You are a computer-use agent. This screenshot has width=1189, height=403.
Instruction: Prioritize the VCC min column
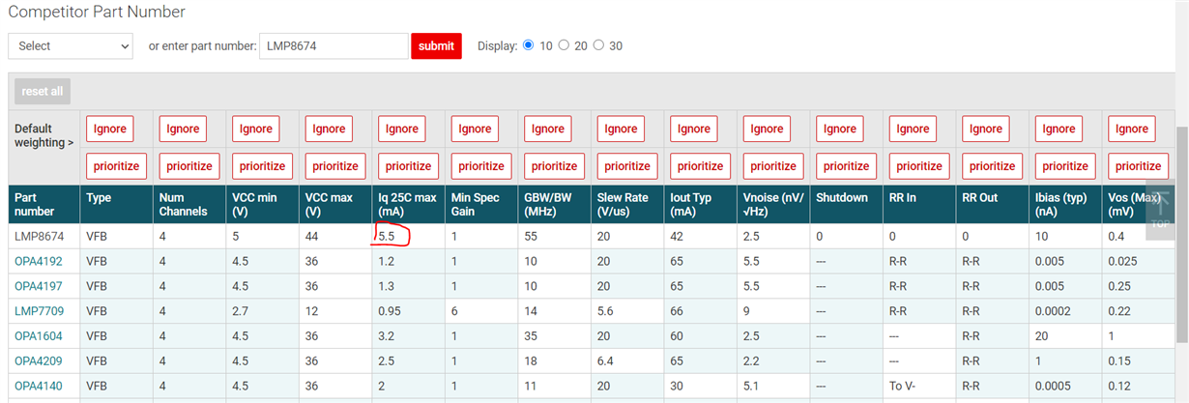coord(262,165)
